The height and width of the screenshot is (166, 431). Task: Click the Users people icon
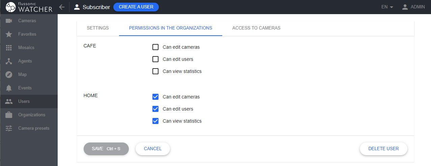[x=9, y=101]
